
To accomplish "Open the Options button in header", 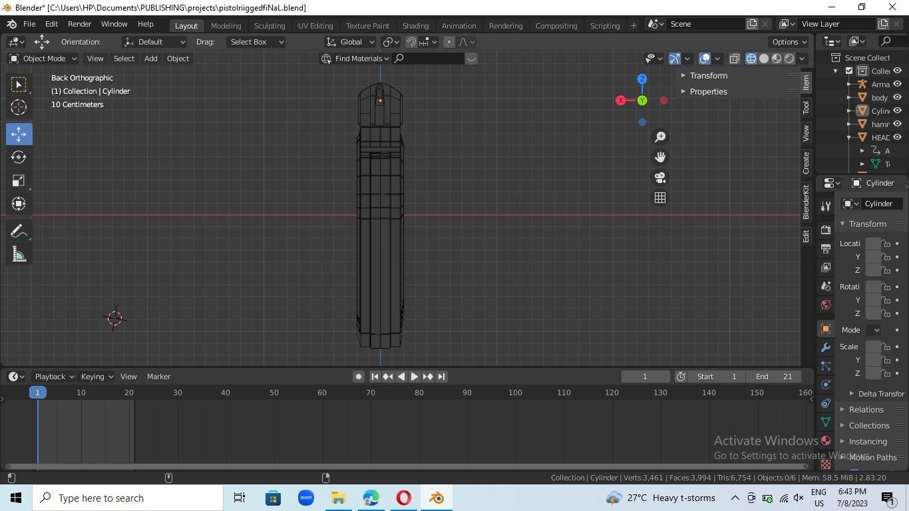I will coord(789,42).
